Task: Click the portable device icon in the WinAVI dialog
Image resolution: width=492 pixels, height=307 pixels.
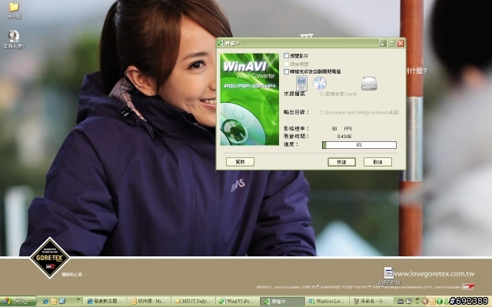Action: [301, 84]
